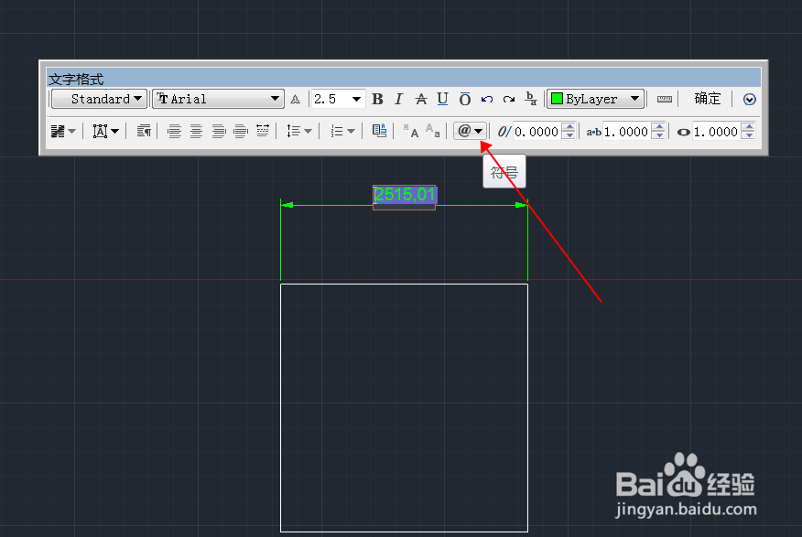This screenshot has width=802, height=537.
Task: Align text left
Action: (175, 132)
